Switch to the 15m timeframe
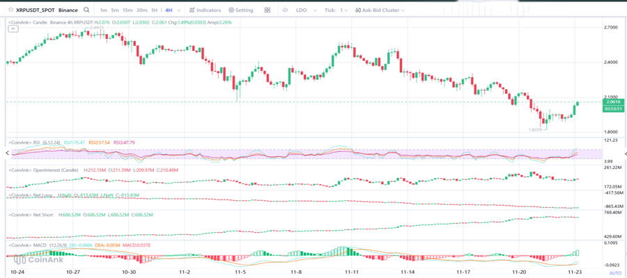 tap(127, 10)
